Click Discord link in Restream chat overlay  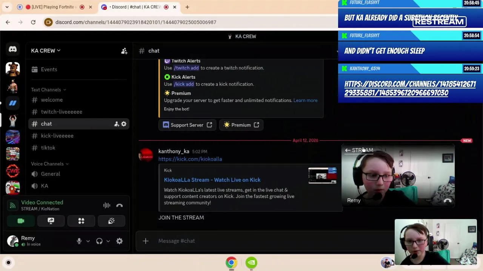(410, 88)
